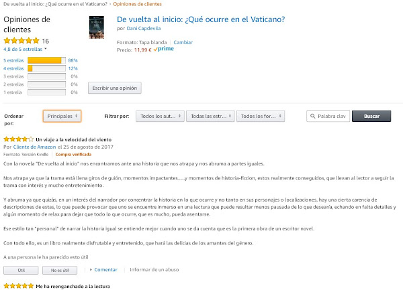403x290 pixels.
Task: Open the Dani Capdevila author link
Action: pyautogui.click(x=144, y=28)
